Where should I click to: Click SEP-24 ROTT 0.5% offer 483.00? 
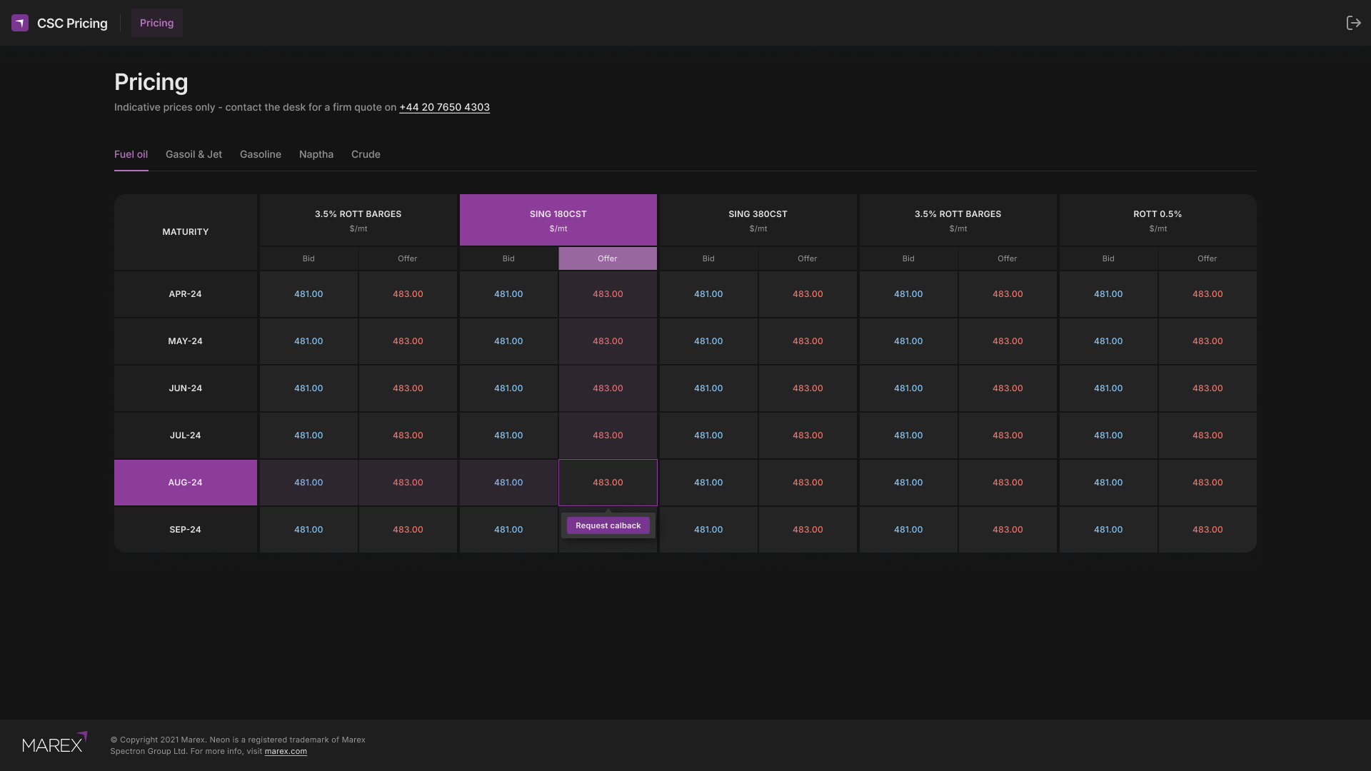pos(1207,530)
